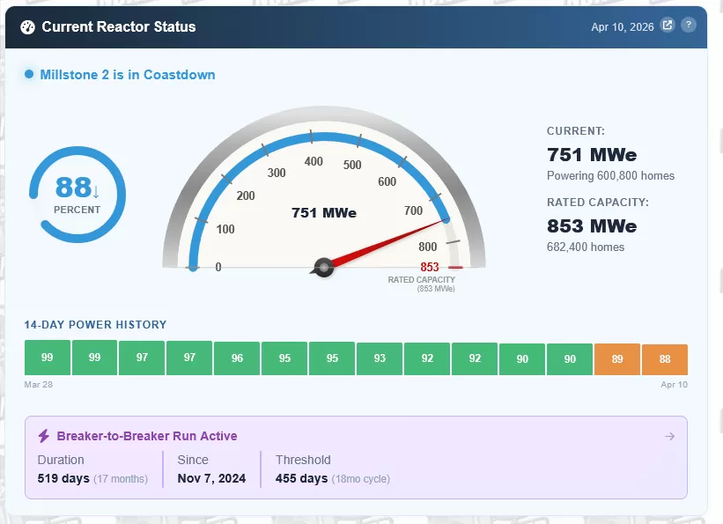Click the 14-DAY POWER HISTORY heading

click(x=95, y=325)
